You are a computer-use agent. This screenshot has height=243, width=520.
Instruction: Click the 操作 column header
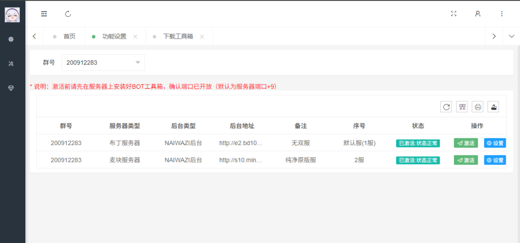coord(477,126)
